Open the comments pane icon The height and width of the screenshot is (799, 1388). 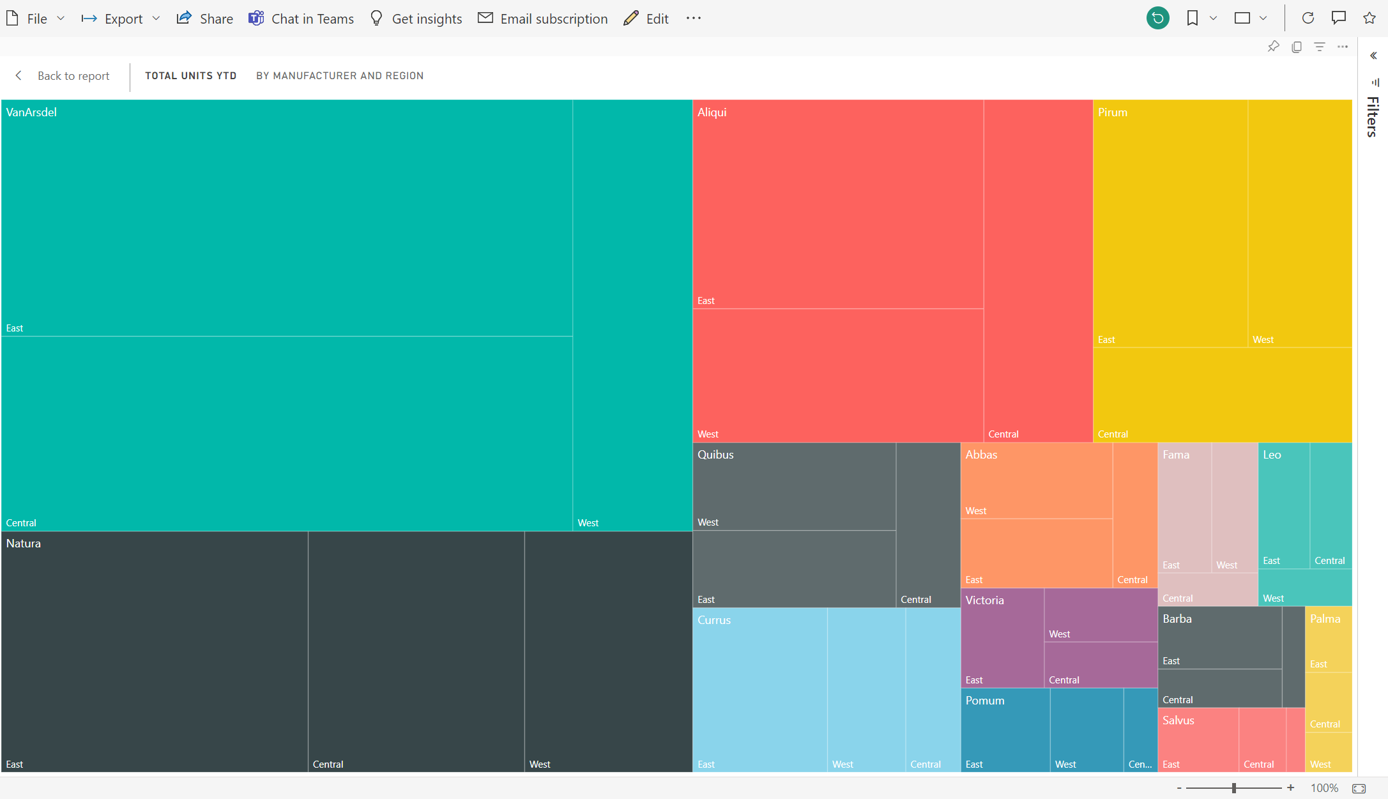click(1338, 18)
